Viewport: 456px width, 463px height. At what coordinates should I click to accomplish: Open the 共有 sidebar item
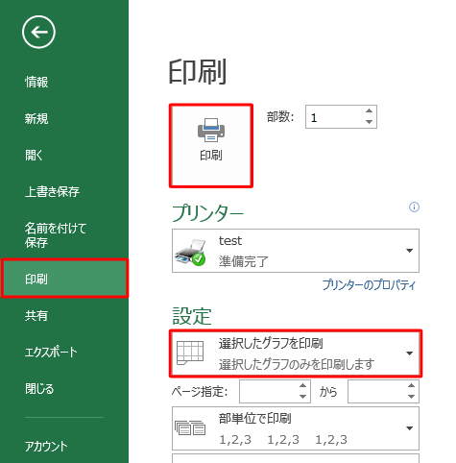pyautogui.click(x=36, y=316)
